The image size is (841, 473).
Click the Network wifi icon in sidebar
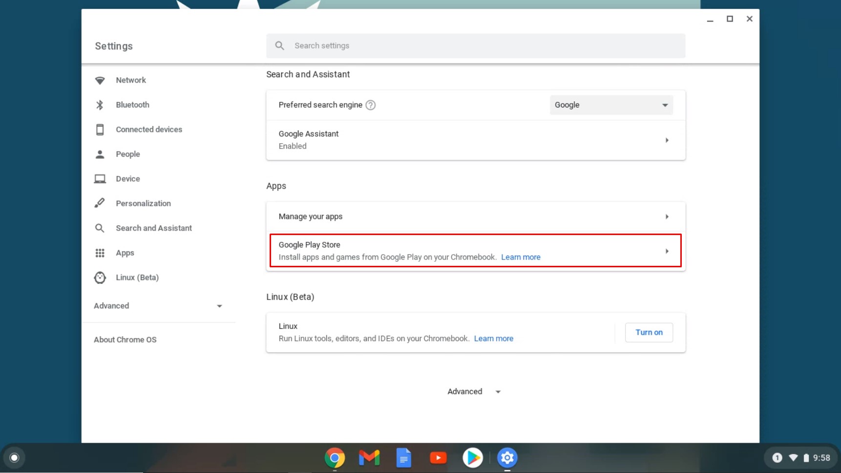point(100,80)
